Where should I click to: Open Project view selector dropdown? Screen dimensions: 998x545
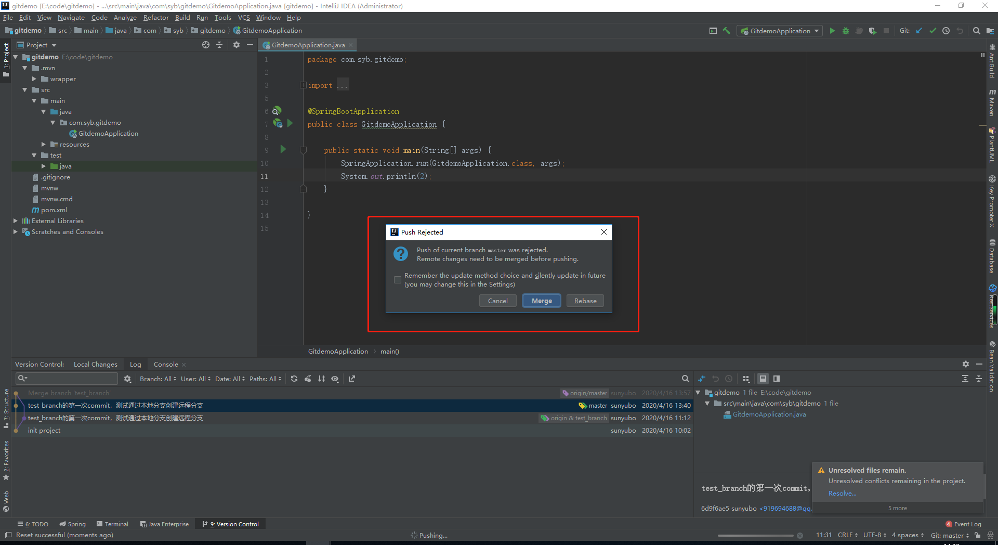coord(36,45)
